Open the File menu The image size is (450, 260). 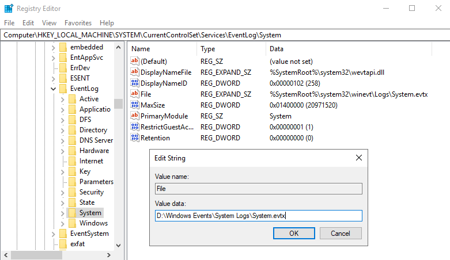[x=9, y=23]
